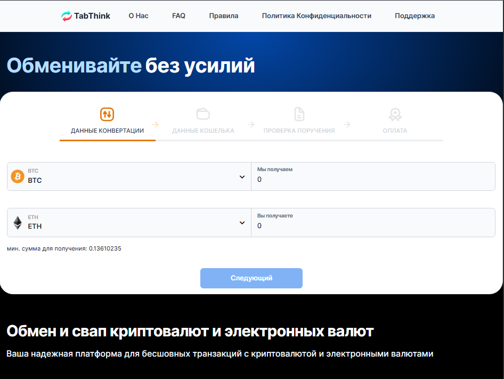The image size is (504, 379).
Task: Select the ДАННЫЕ КОШЕЛЬКА step tab
Action: pos(203,131)
